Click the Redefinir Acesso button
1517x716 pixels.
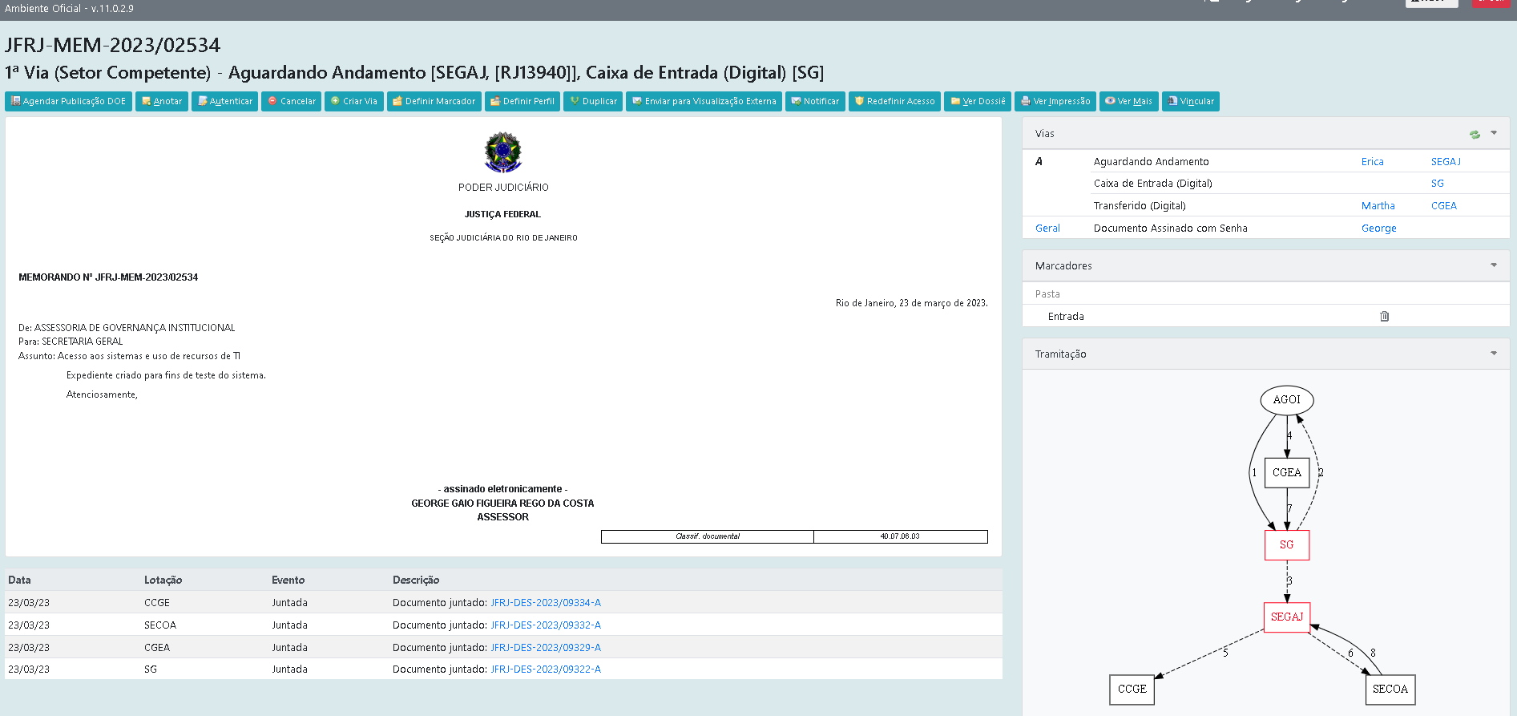[x=894, y=101]
